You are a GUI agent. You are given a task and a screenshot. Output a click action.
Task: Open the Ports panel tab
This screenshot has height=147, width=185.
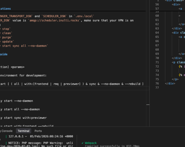click(x=38, y=131)
